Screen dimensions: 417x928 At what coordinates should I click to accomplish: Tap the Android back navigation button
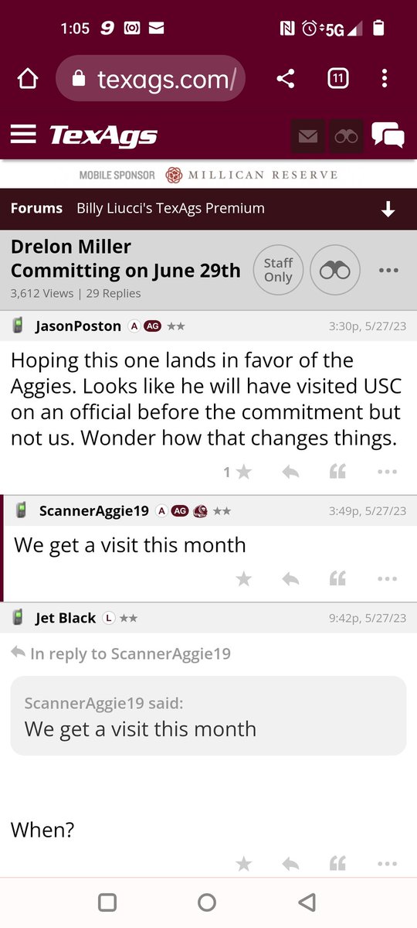coord(307,902)
